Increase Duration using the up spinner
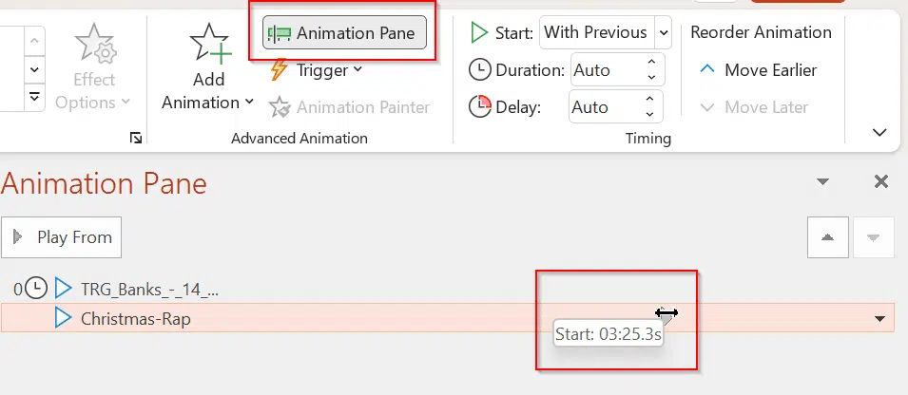This screenshot has width=908, height=395. 651,62
